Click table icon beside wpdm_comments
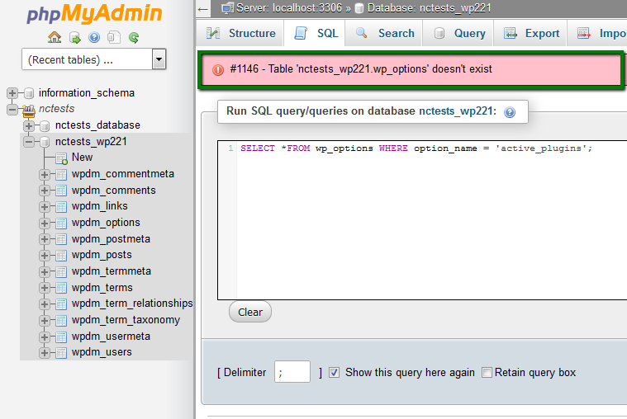Viewport: 627px width, 419px height. tap(61, 191)
